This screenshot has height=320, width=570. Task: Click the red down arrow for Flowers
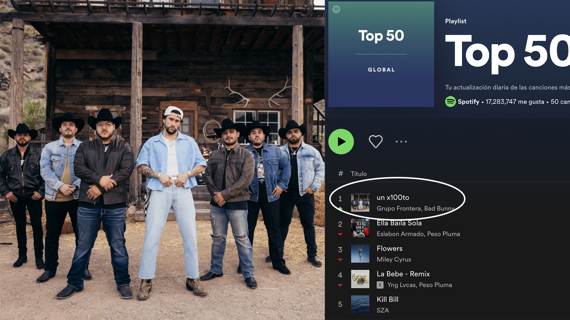340,260
